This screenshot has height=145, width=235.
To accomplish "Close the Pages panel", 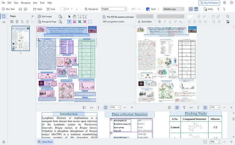I will (33, 16).
